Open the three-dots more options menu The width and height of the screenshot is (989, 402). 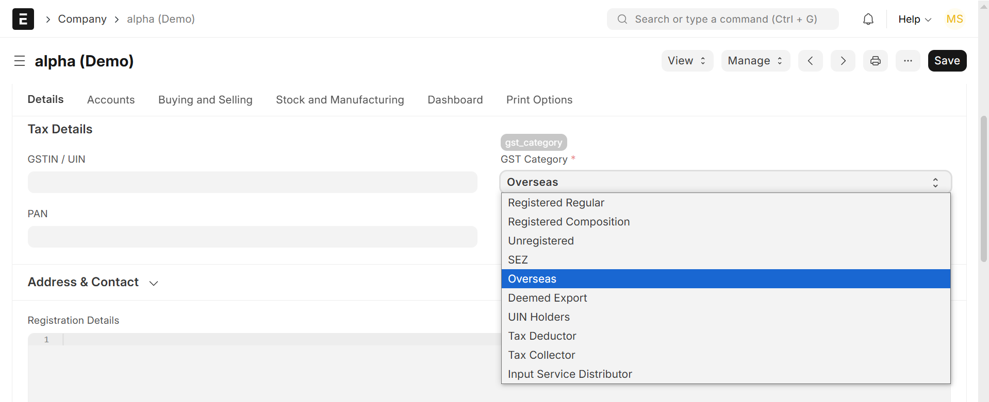pyautogui.click(x=908, y=61)
